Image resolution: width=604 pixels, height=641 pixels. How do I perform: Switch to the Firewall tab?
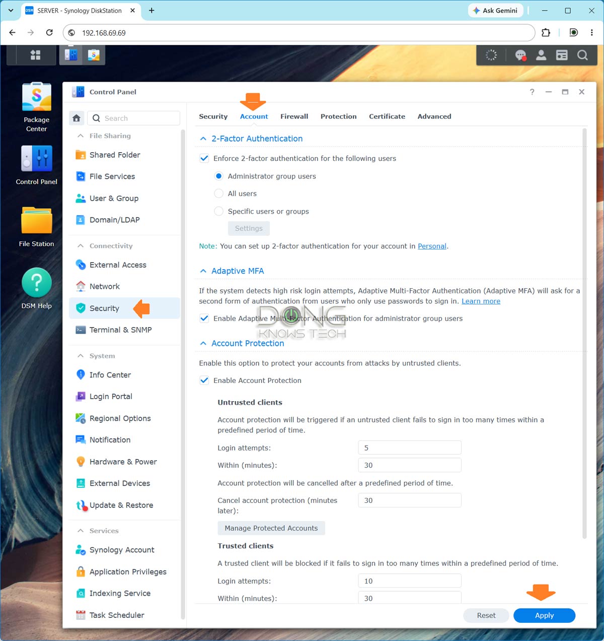pyautogui.click(x=294, y=116)
